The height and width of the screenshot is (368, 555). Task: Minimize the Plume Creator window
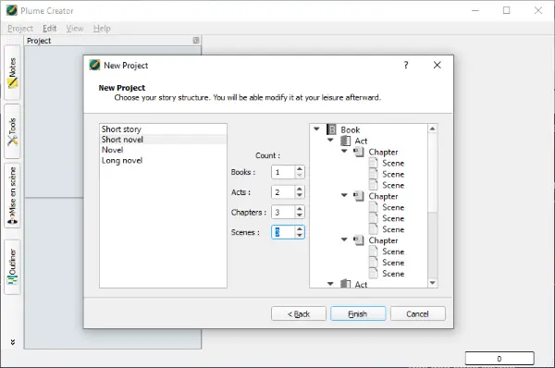pos(475,10)
